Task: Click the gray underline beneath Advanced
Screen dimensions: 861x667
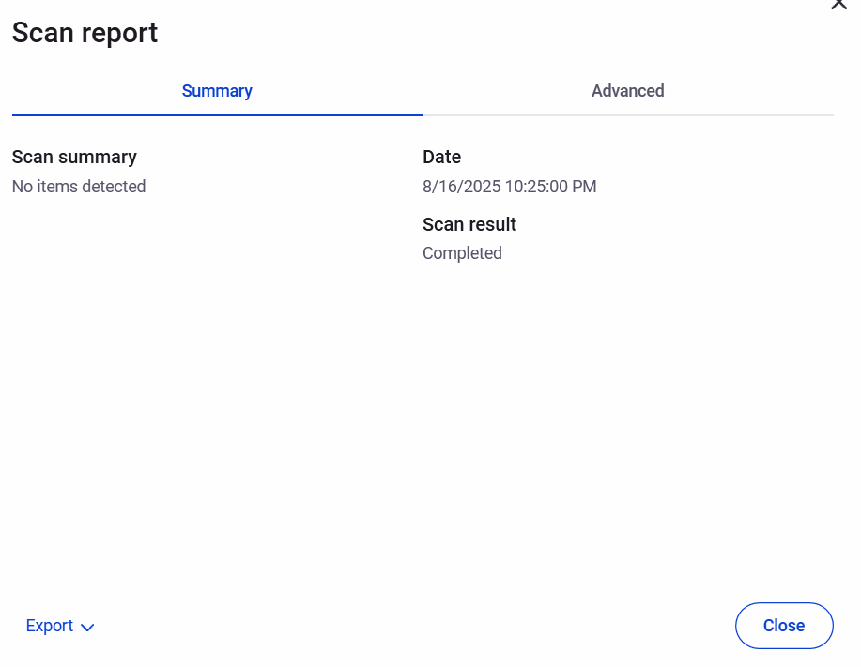Action: pos(627,114)
